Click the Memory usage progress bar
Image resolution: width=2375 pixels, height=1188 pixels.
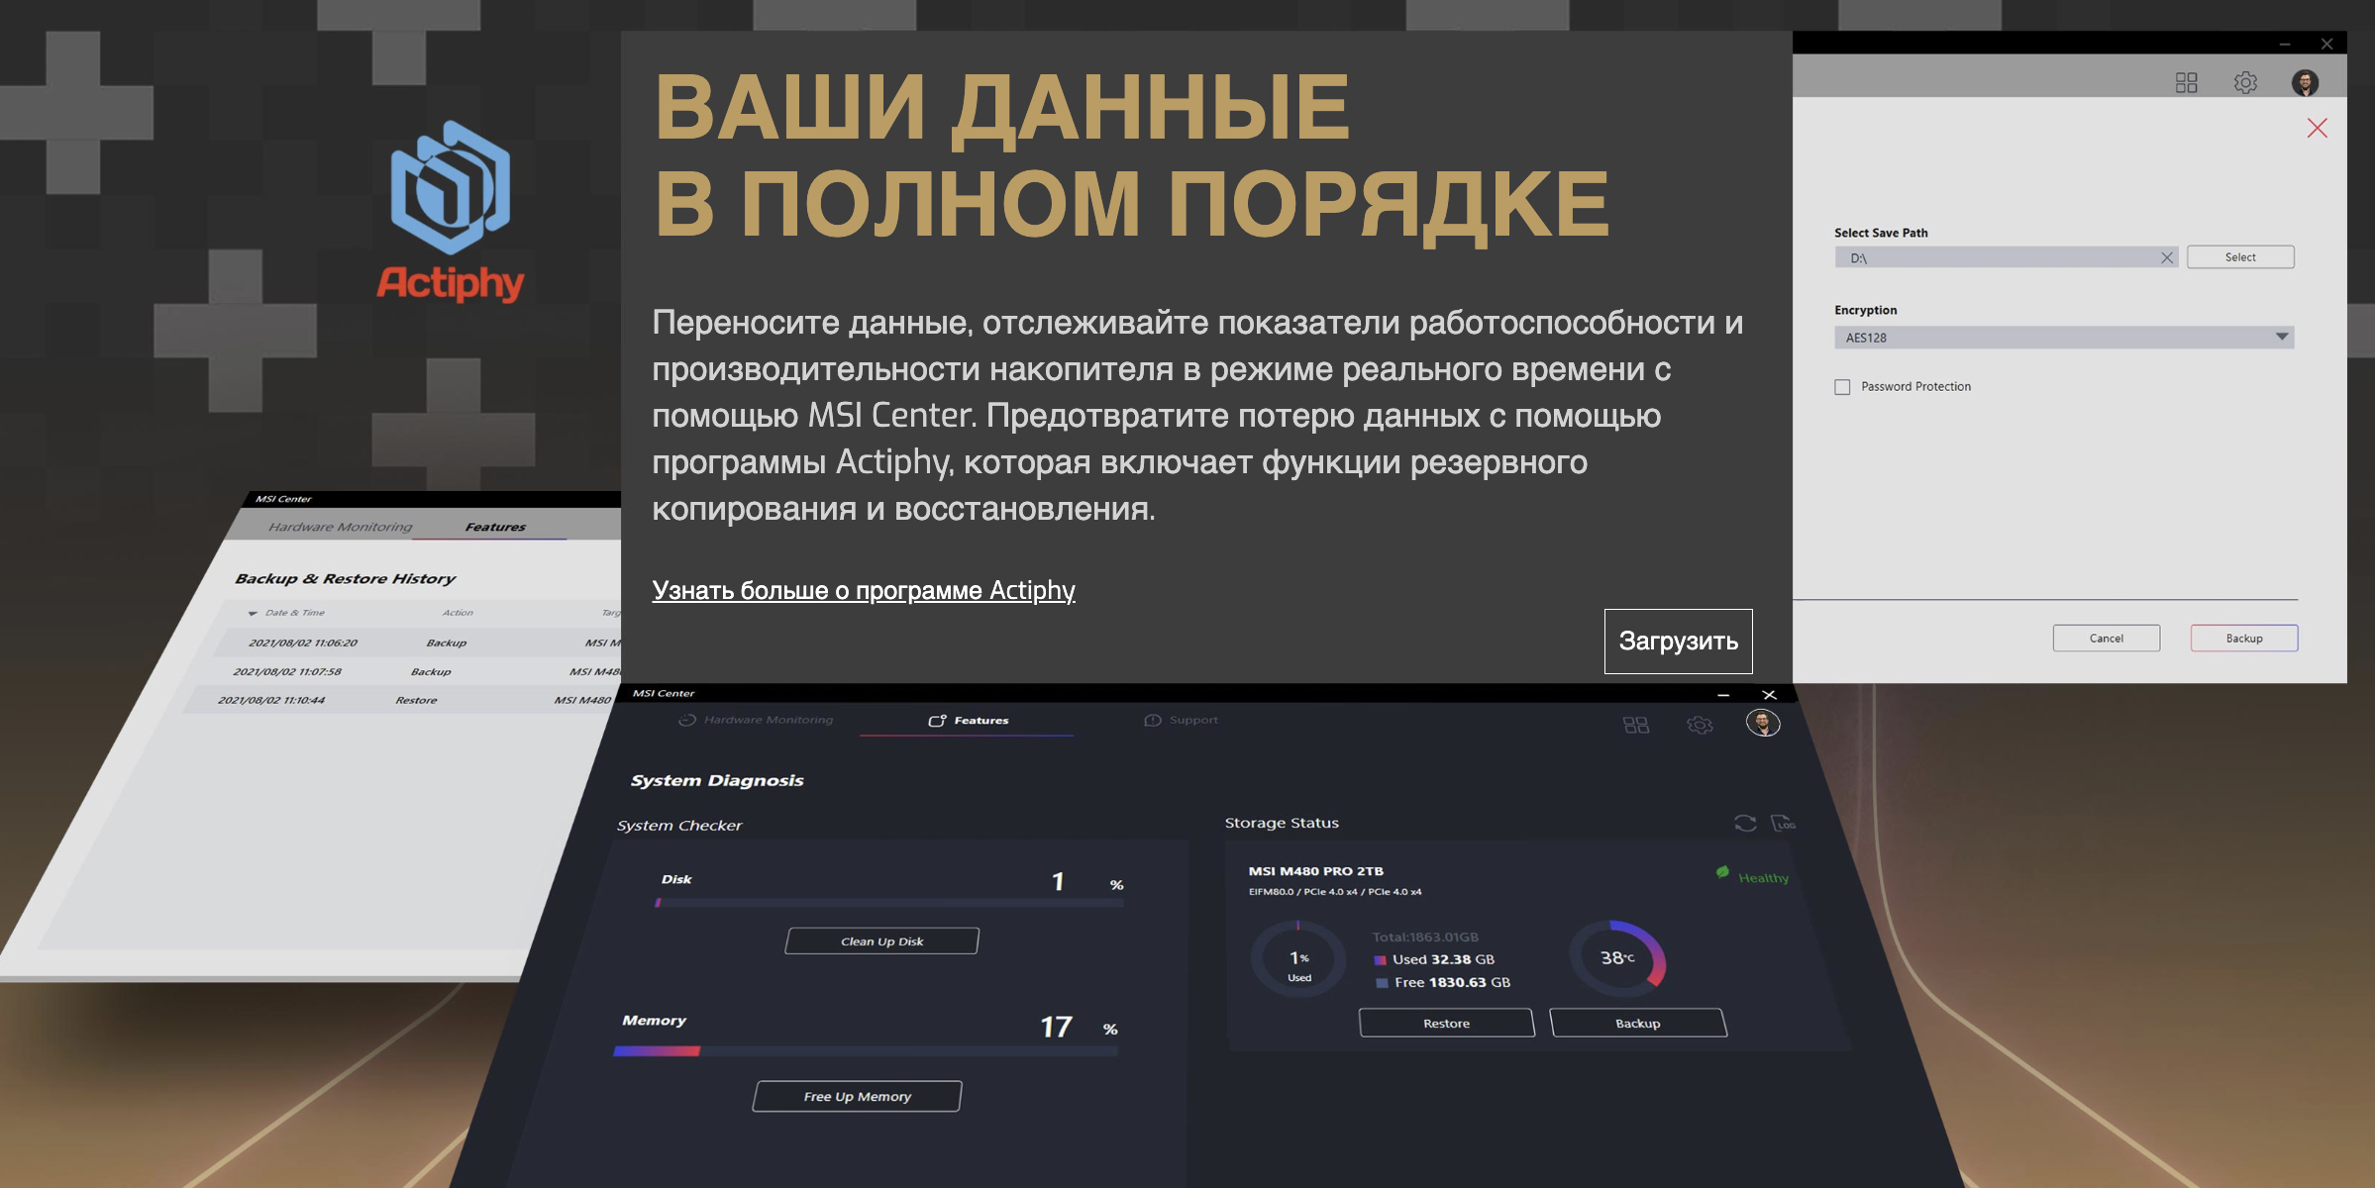pos(865,1051)
